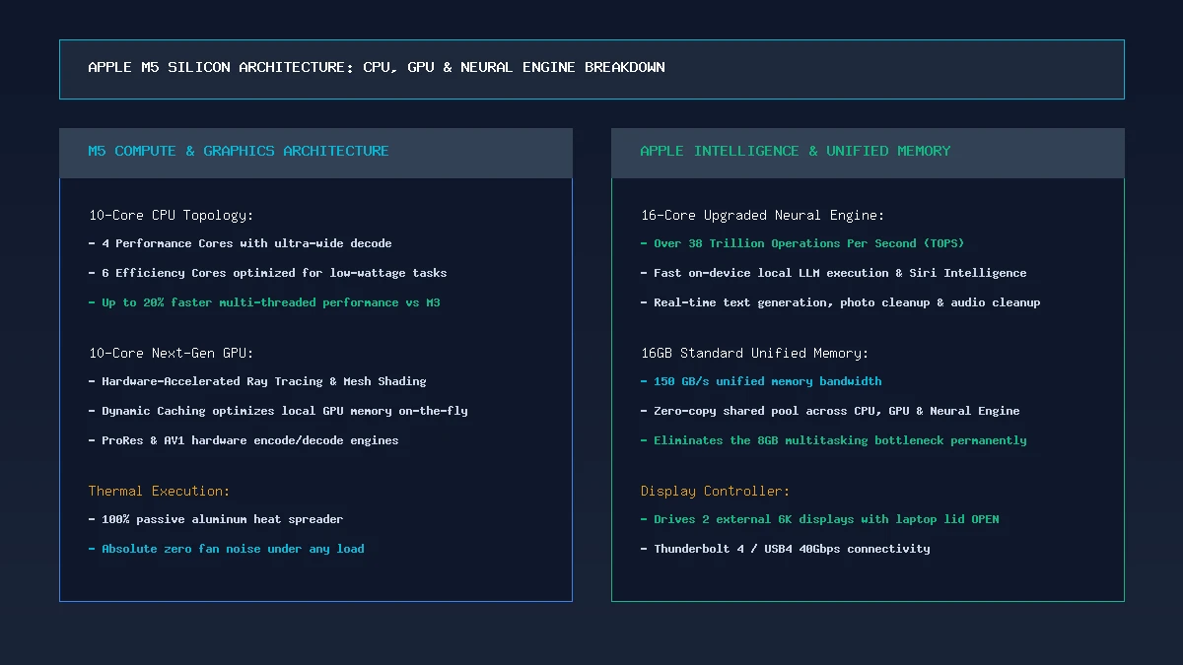Click the '16GB Standard Unified Memory:' subheading
Image resolution: width=1183 pixels, height=665 pixels.
[x=755, y=353]
